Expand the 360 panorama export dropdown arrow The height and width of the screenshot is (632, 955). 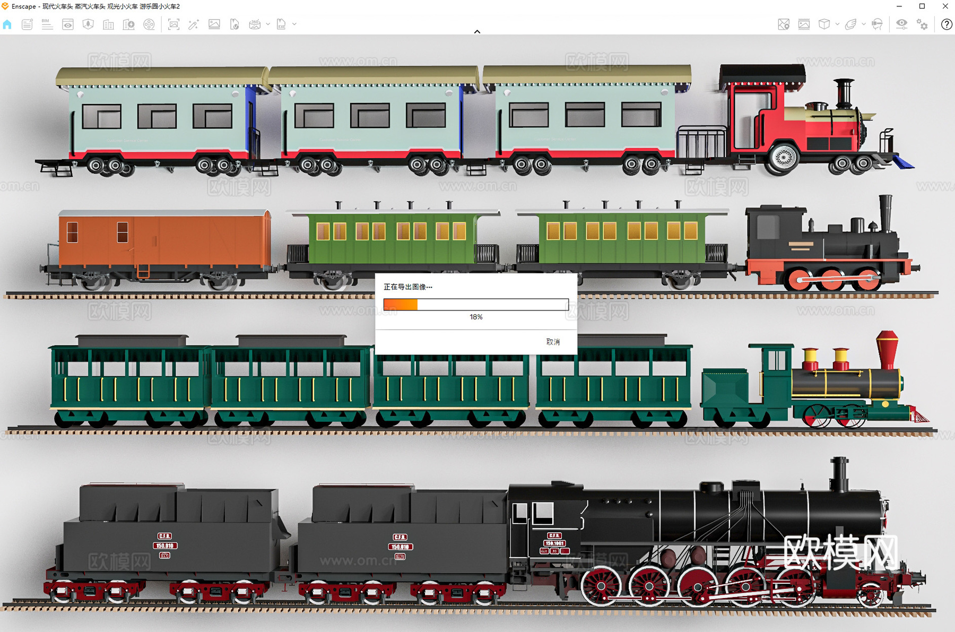coord(268,24)
